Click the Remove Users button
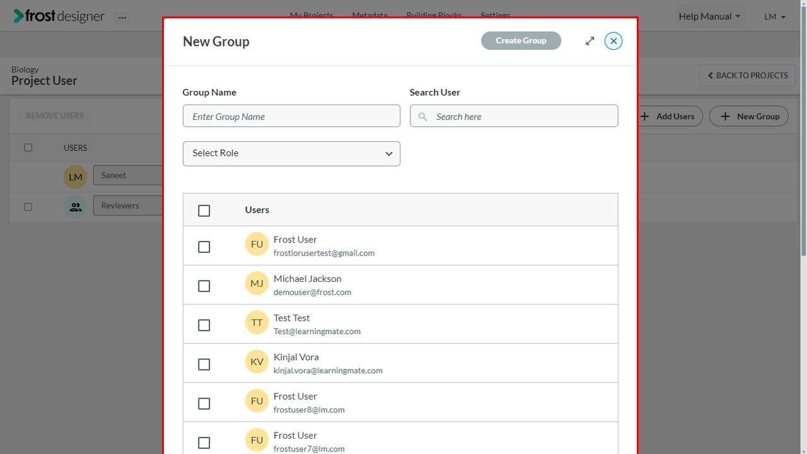Screen dimensions: 807x454 pos(55,115)
